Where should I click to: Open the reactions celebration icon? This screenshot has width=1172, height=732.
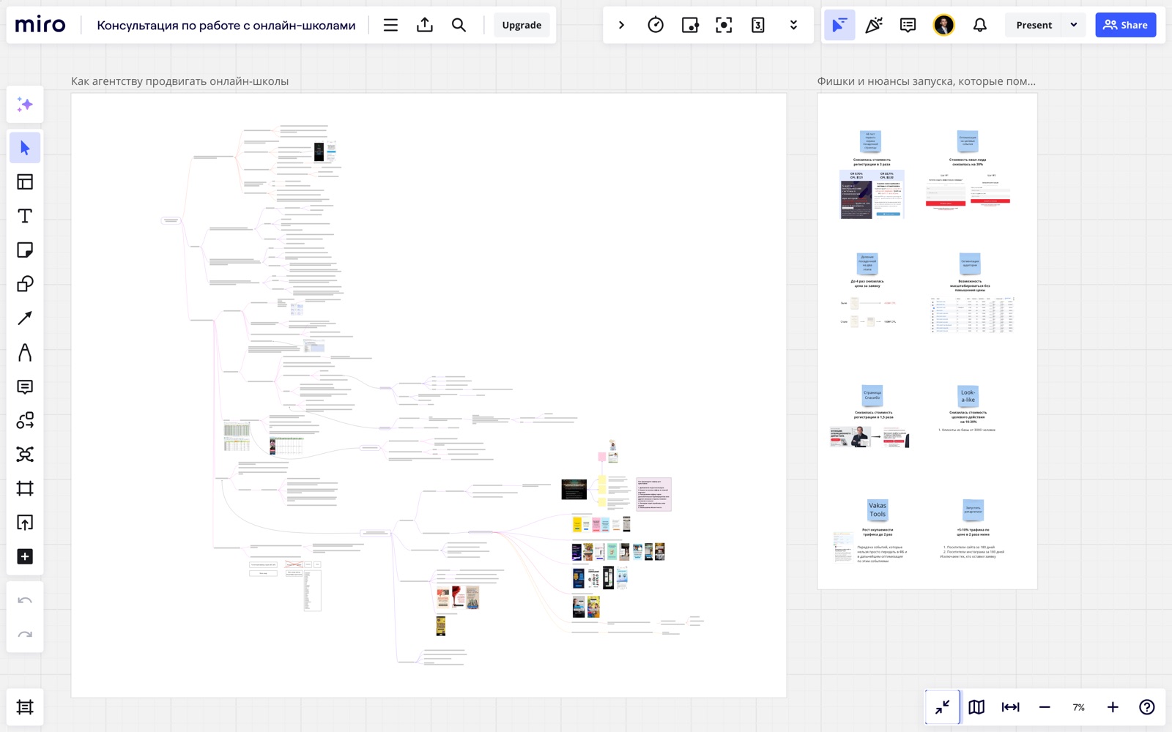874,25
